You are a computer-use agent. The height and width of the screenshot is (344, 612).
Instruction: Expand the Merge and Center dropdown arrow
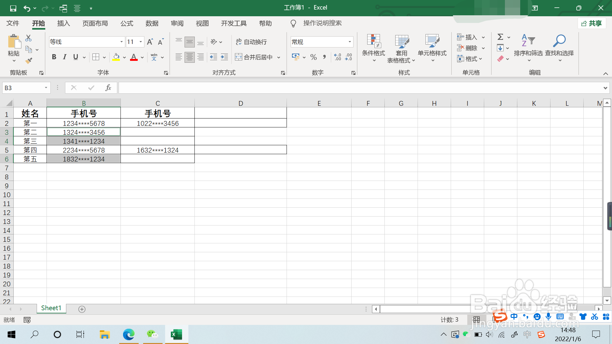(x=279, y=57)
